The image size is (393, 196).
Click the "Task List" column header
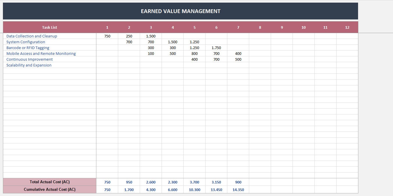(x=49, y=27)
